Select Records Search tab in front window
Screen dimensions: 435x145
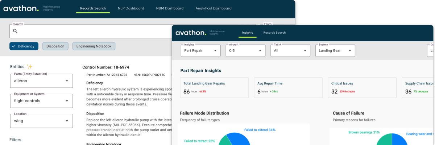274,33
